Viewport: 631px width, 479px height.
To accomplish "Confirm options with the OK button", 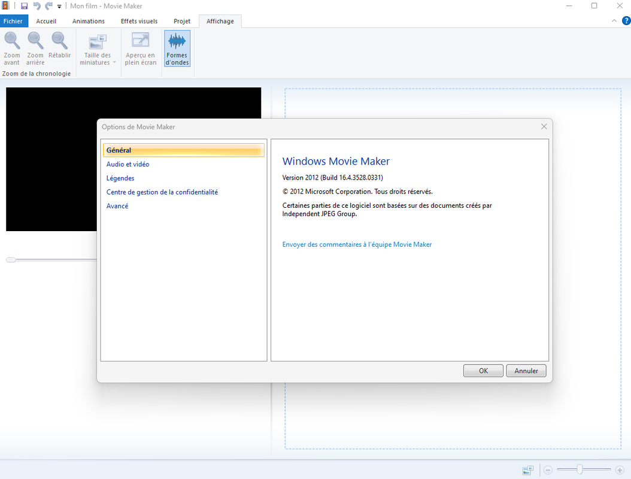I will [x=483, y=371].
